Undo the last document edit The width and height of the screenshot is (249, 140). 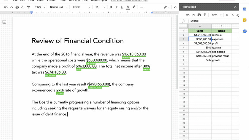(x=6, y=7)
